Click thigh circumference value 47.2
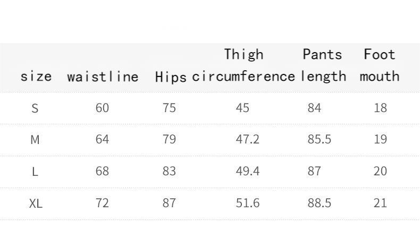Image resolution: width=420 pixels, height=229 pixels. pyautogui.click(x=248, y=139)
